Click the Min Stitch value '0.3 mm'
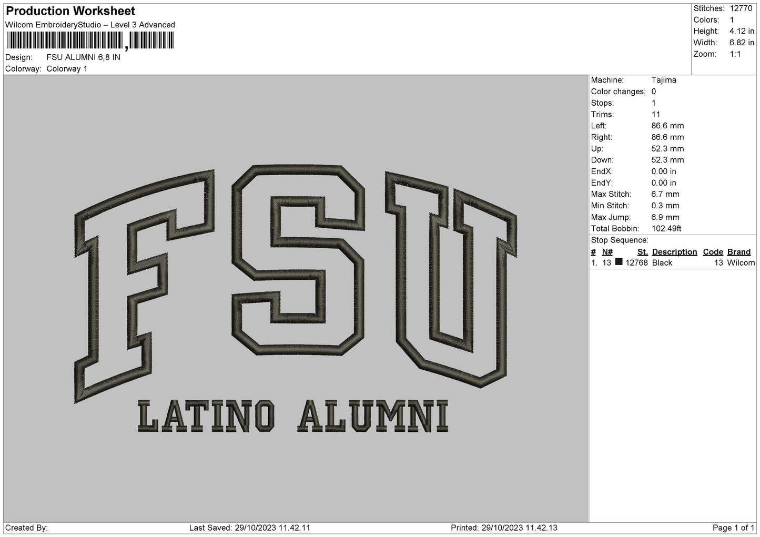Viewport: 760px width, 537px height. (x=665, y=206)
